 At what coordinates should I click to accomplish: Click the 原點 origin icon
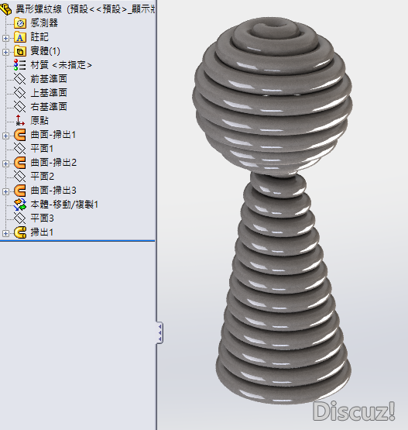tap(20, 121)
